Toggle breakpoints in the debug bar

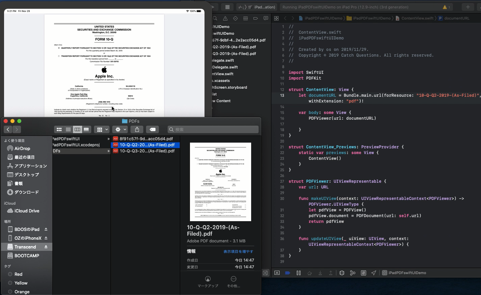point(288,273)
